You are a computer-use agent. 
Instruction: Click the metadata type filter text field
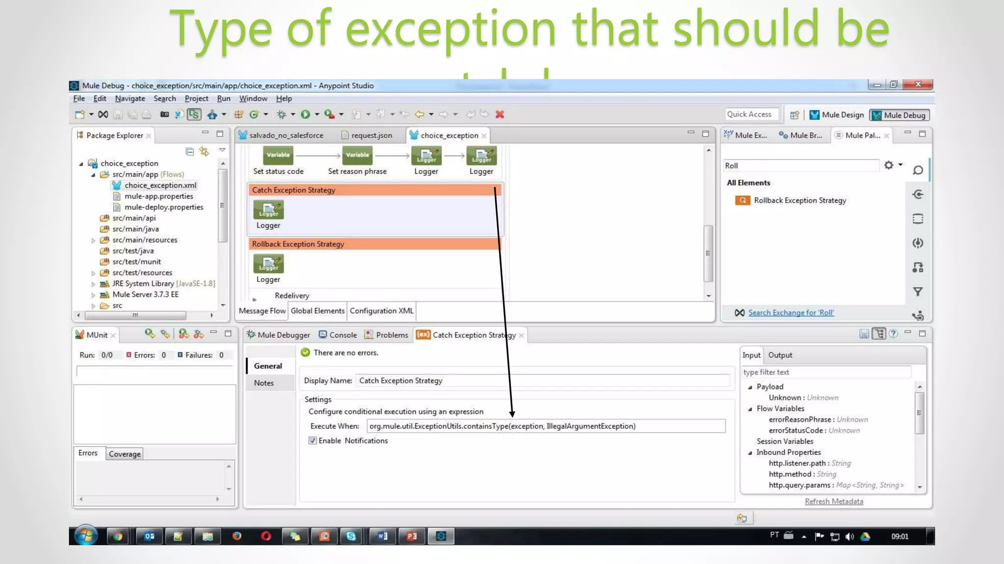(x=826, y=372)
